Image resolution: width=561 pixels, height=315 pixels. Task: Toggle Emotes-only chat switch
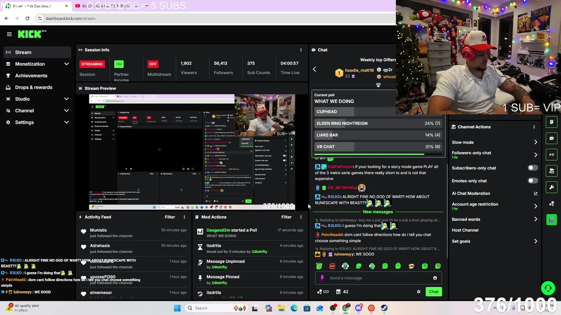[532, 181]
